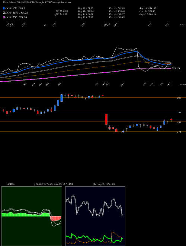
Task: Click the 'Pre H: 184.48' value
Action: 117,11
